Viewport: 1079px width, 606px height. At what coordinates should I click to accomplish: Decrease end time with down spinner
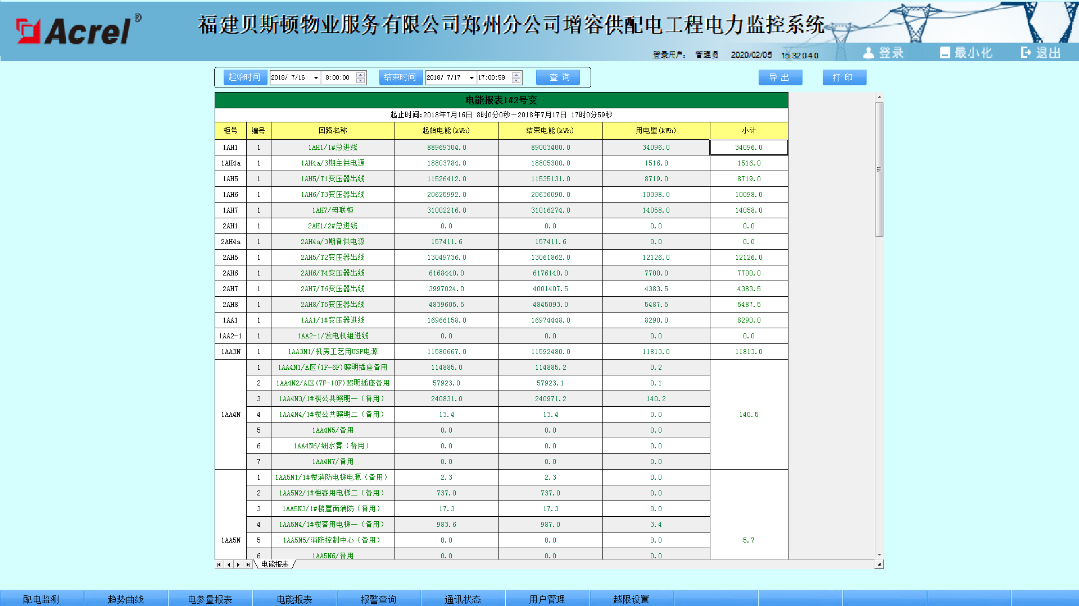click(516, 81)
